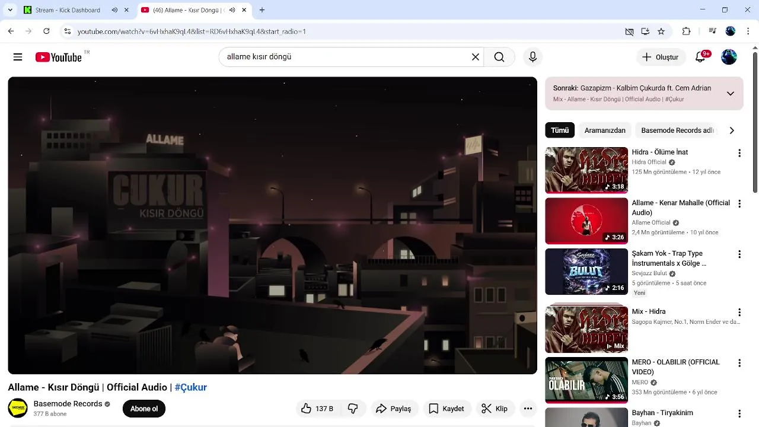Open MERO - OLABILIR thumbnail

coord(586,380)
